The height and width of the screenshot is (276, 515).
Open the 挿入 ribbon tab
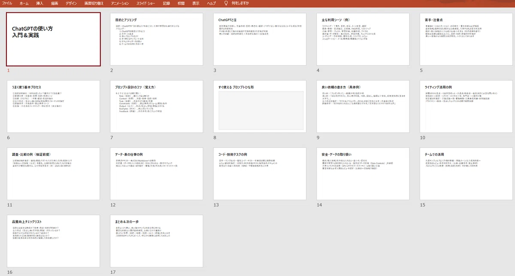(39, 3)
